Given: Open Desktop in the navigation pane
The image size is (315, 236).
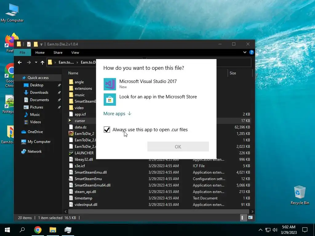Looking at the screenshot, I should [37, 85].
